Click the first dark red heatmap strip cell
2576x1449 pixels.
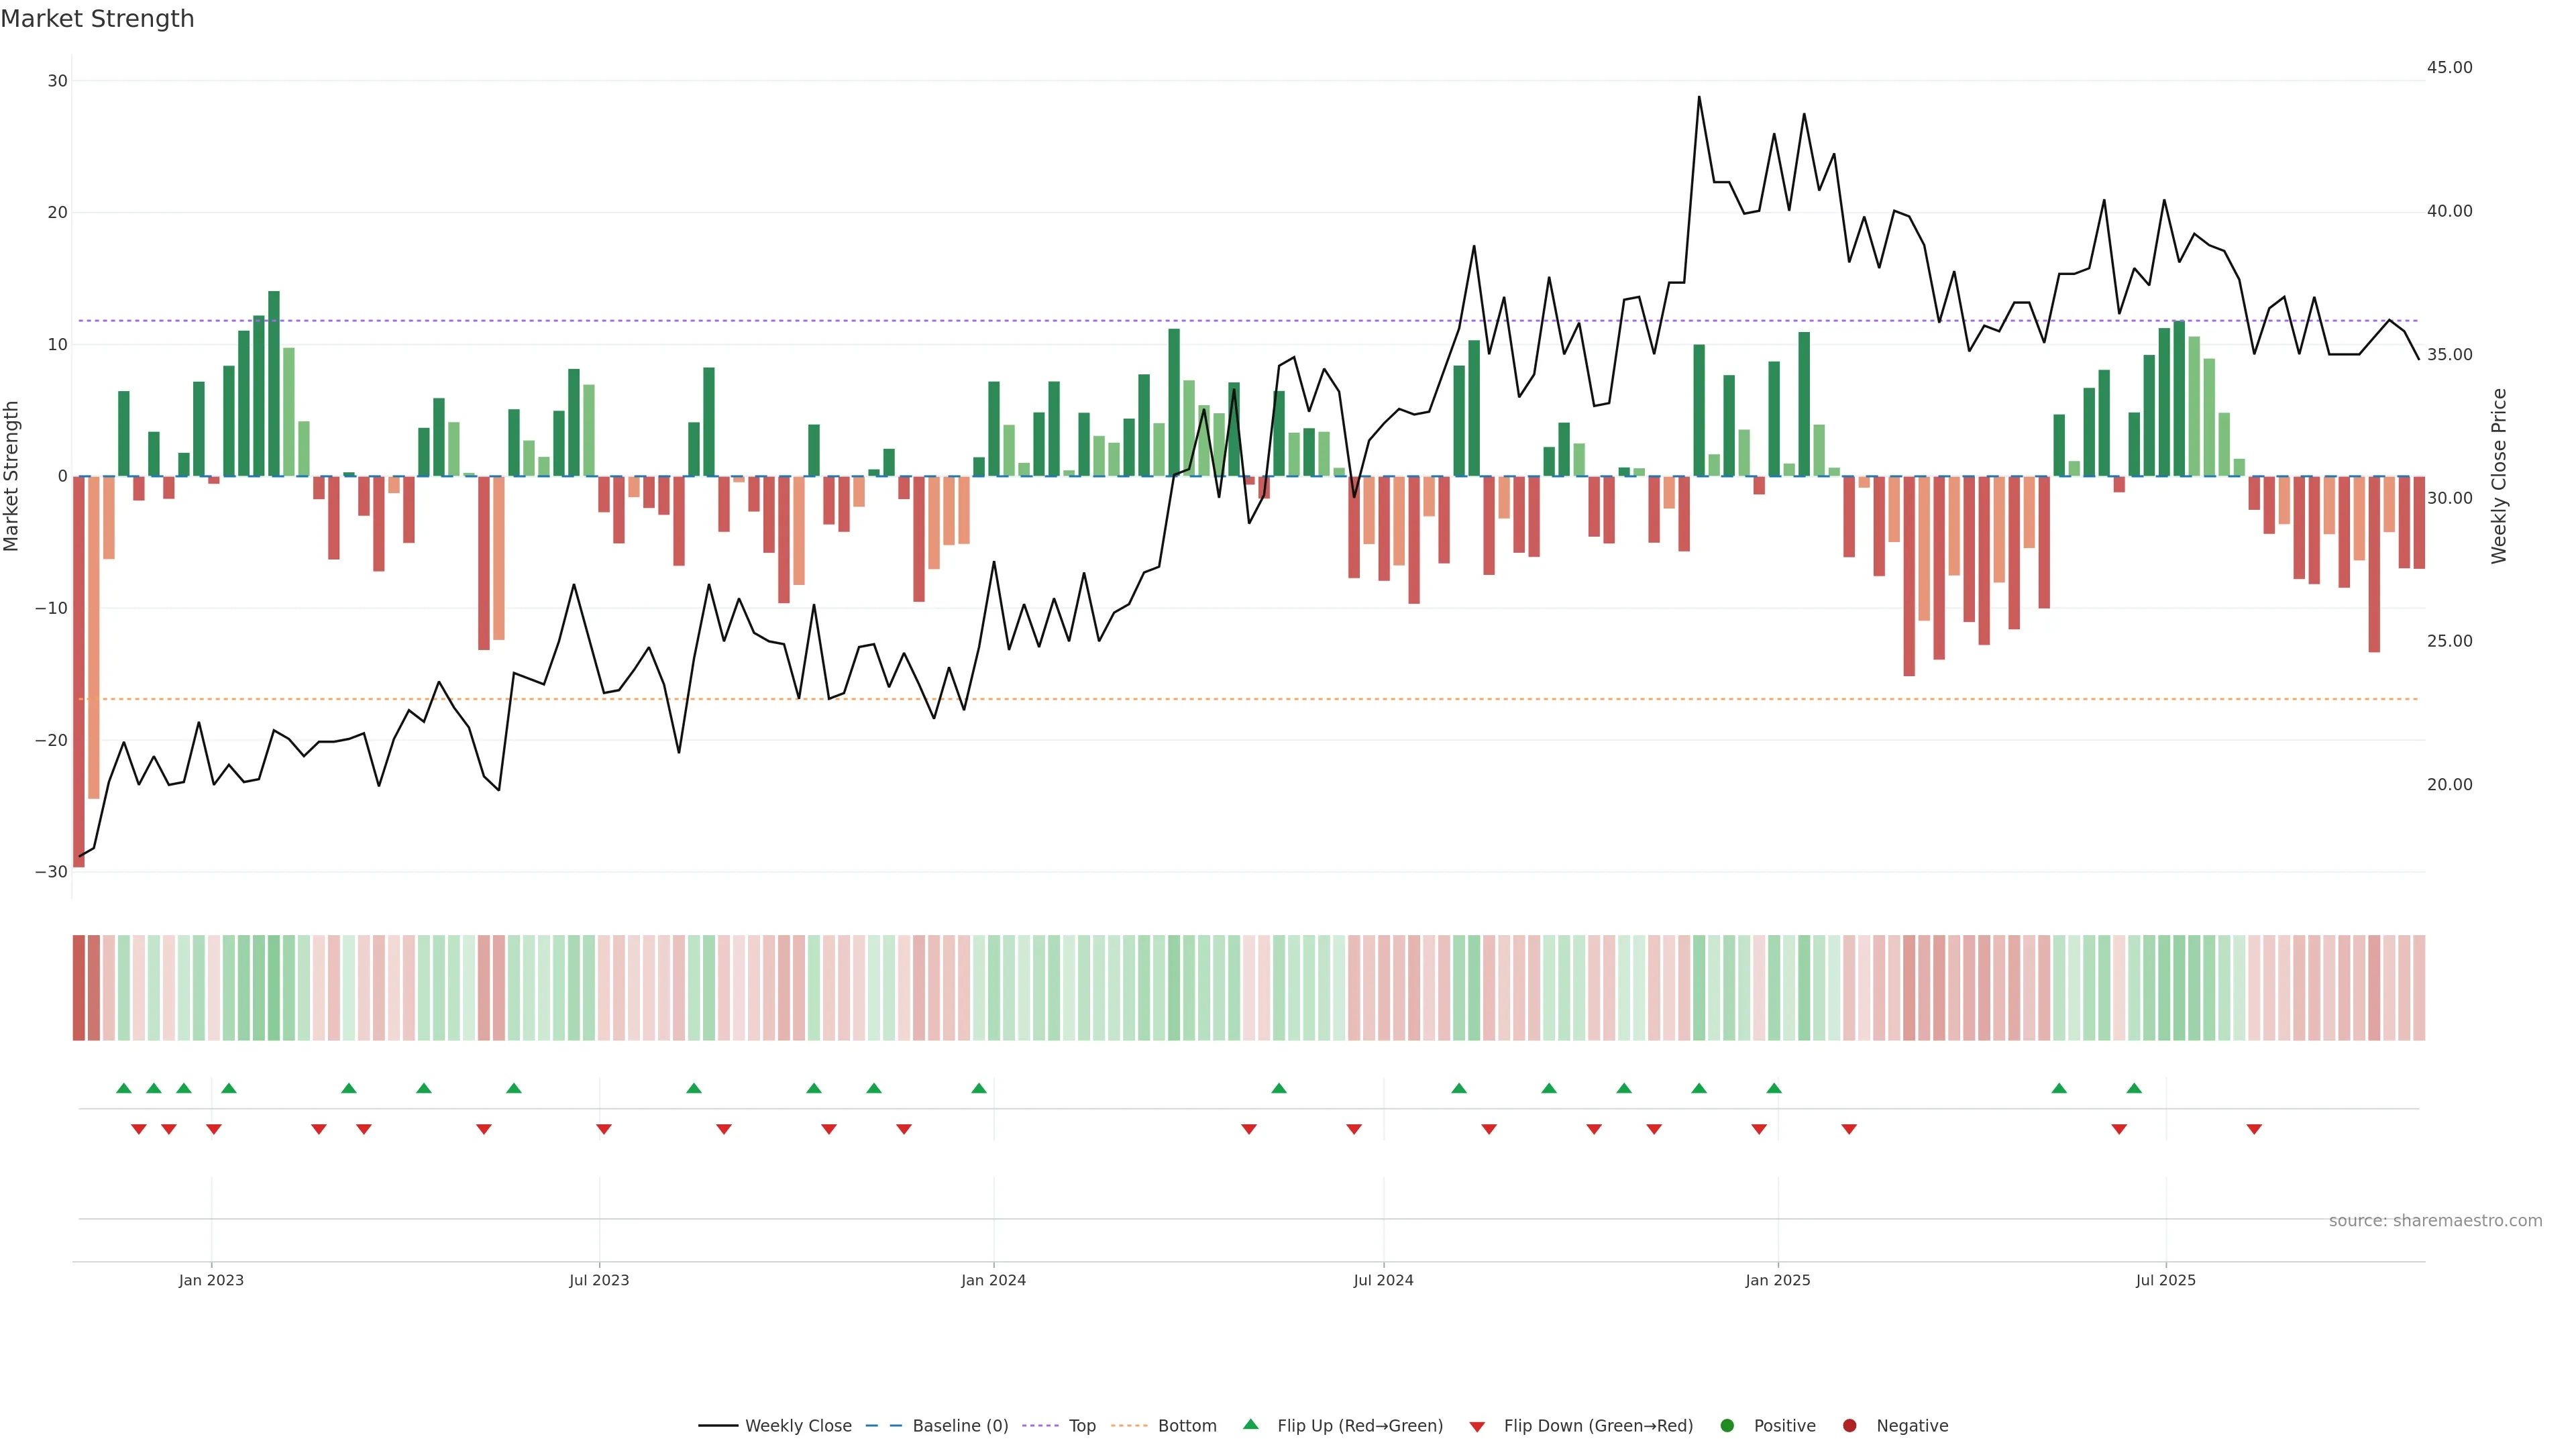coord(78,988)
